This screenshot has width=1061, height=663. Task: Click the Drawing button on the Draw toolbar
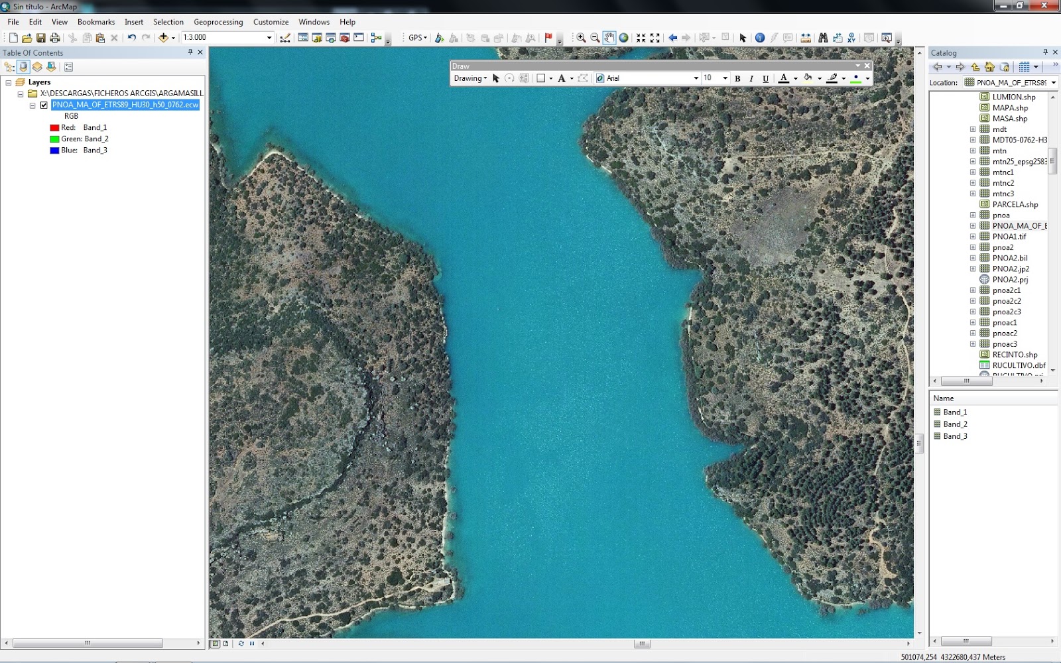[468, 78]
